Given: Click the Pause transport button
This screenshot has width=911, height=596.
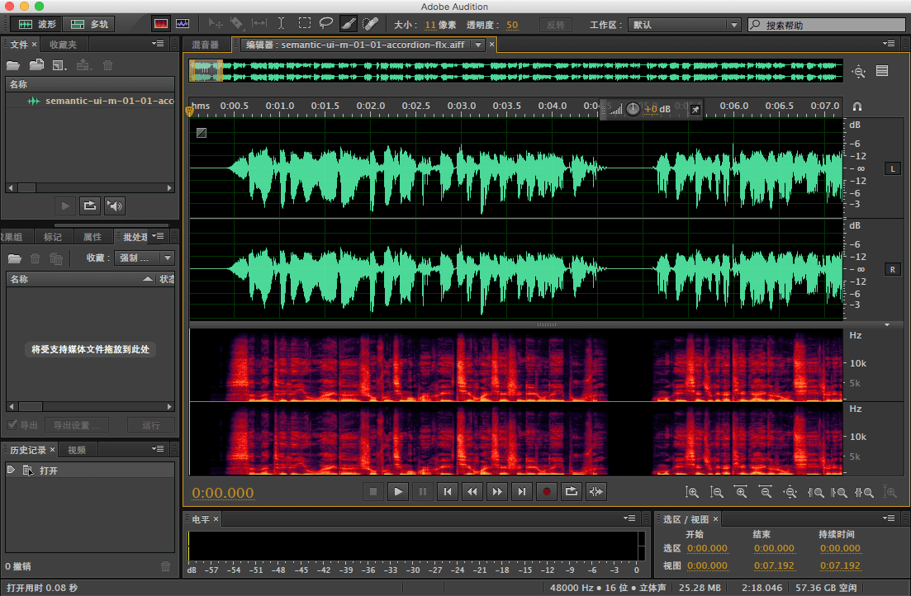Looking at the screenshot, I should (x=423, y=491).
